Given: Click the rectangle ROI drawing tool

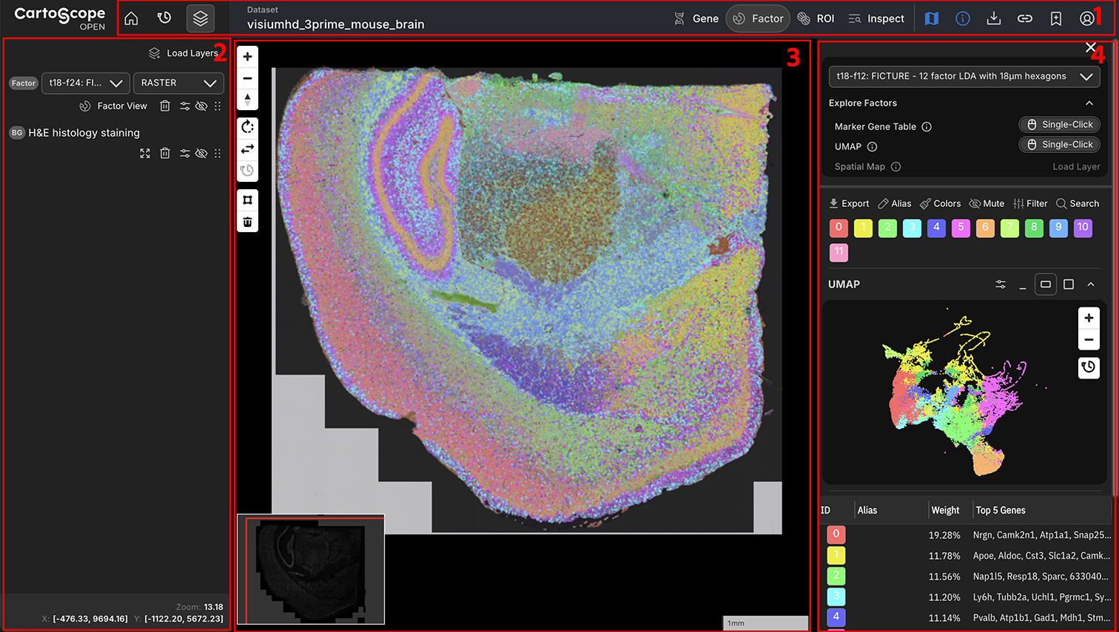Looking at the screenshot, I should [x=247, y=200].
